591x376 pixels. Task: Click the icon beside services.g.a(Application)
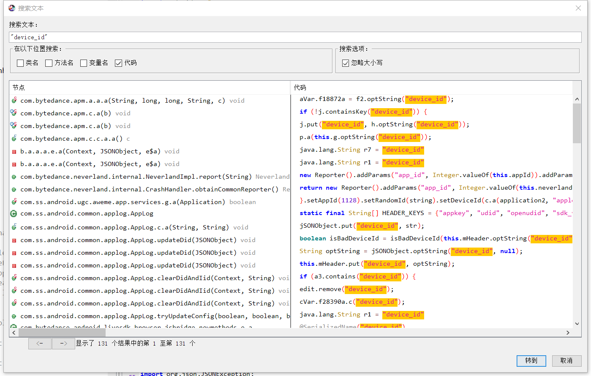14,202
